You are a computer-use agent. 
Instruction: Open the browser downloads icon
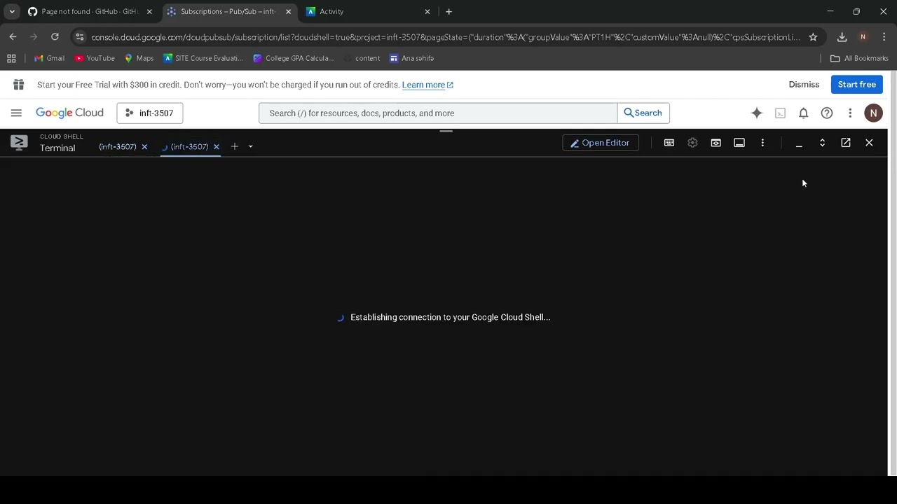842,37
